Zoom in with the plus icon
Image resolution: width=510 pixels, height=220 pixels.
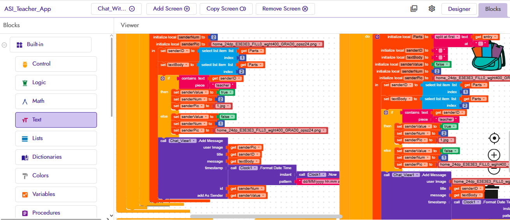pyautogui.click(x=494, y=155)
